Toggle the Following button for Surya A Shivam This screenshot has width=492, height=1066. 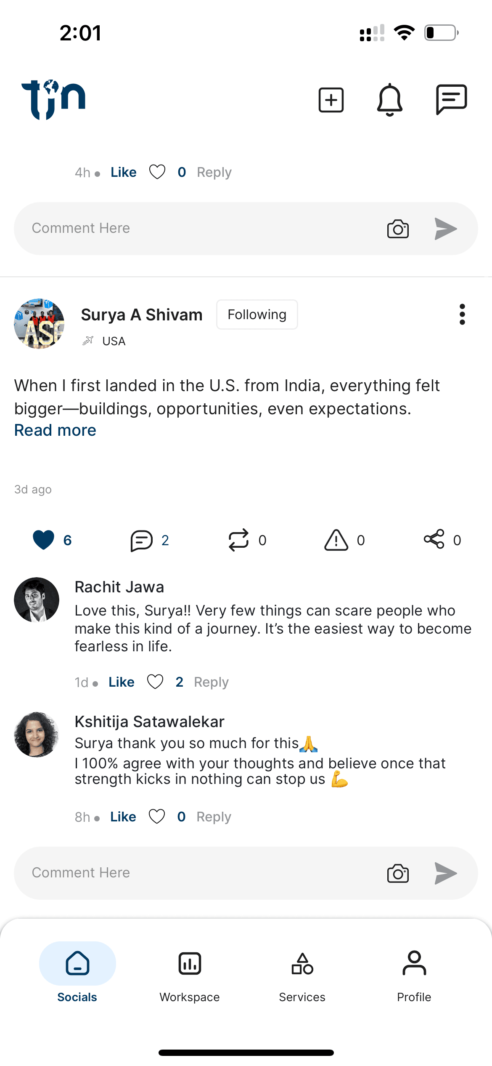click(x=257, y=314)
